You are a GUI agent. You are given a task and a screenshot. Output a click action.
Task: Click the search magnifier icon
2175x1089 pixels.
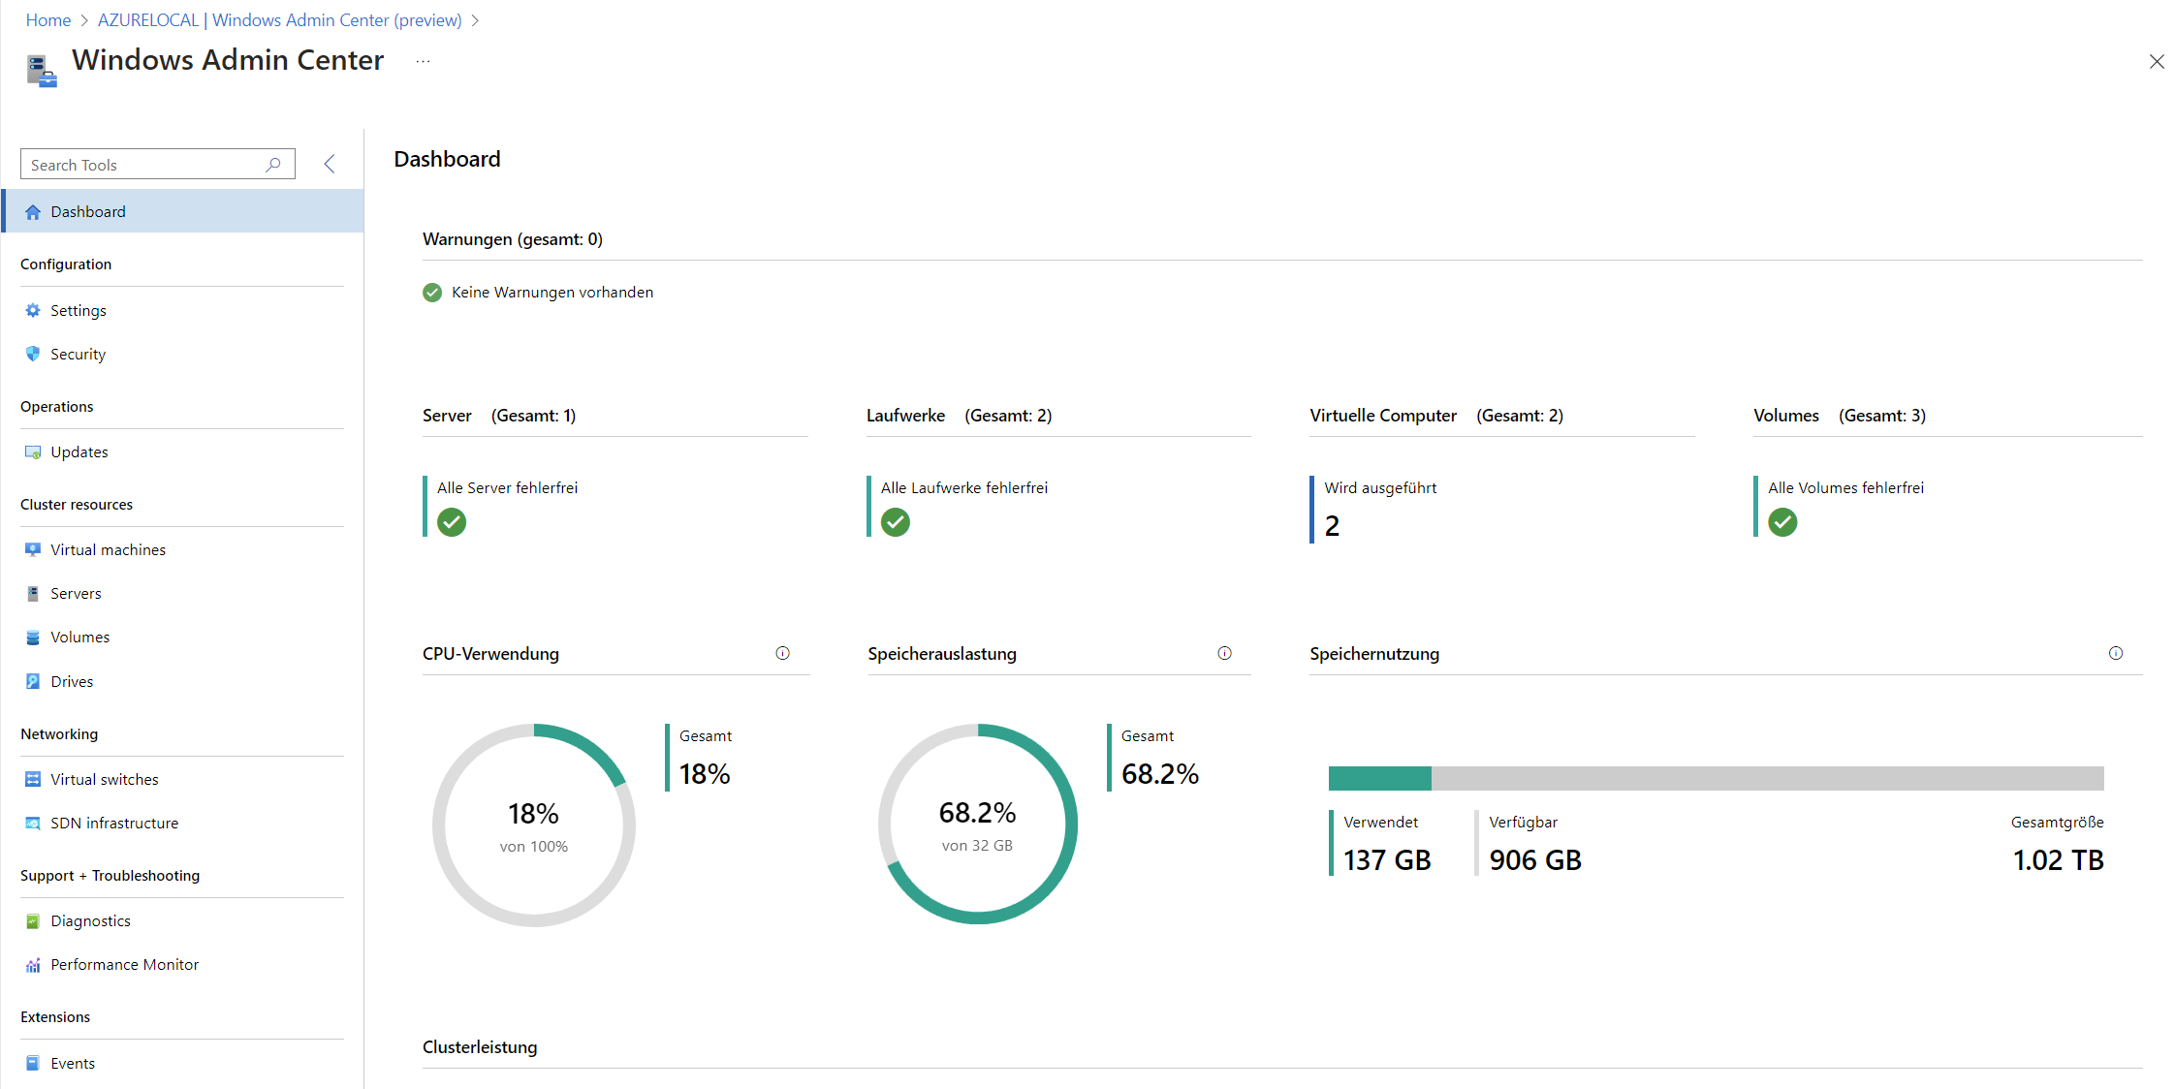273,165
